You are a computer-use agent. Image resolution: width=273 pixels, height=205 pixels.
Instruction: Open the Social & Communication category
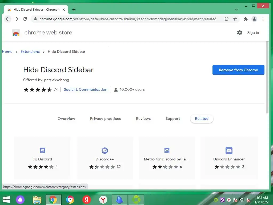coord(86,89)
